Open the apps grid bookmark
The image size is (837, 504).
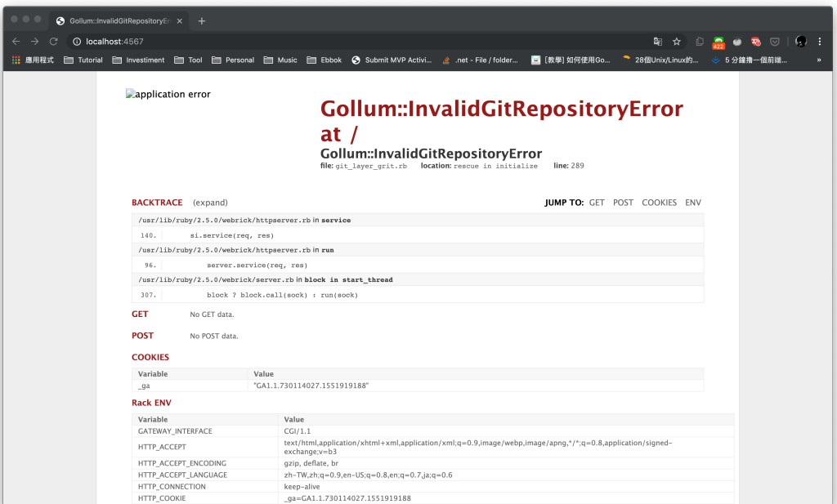click(33, 60)
